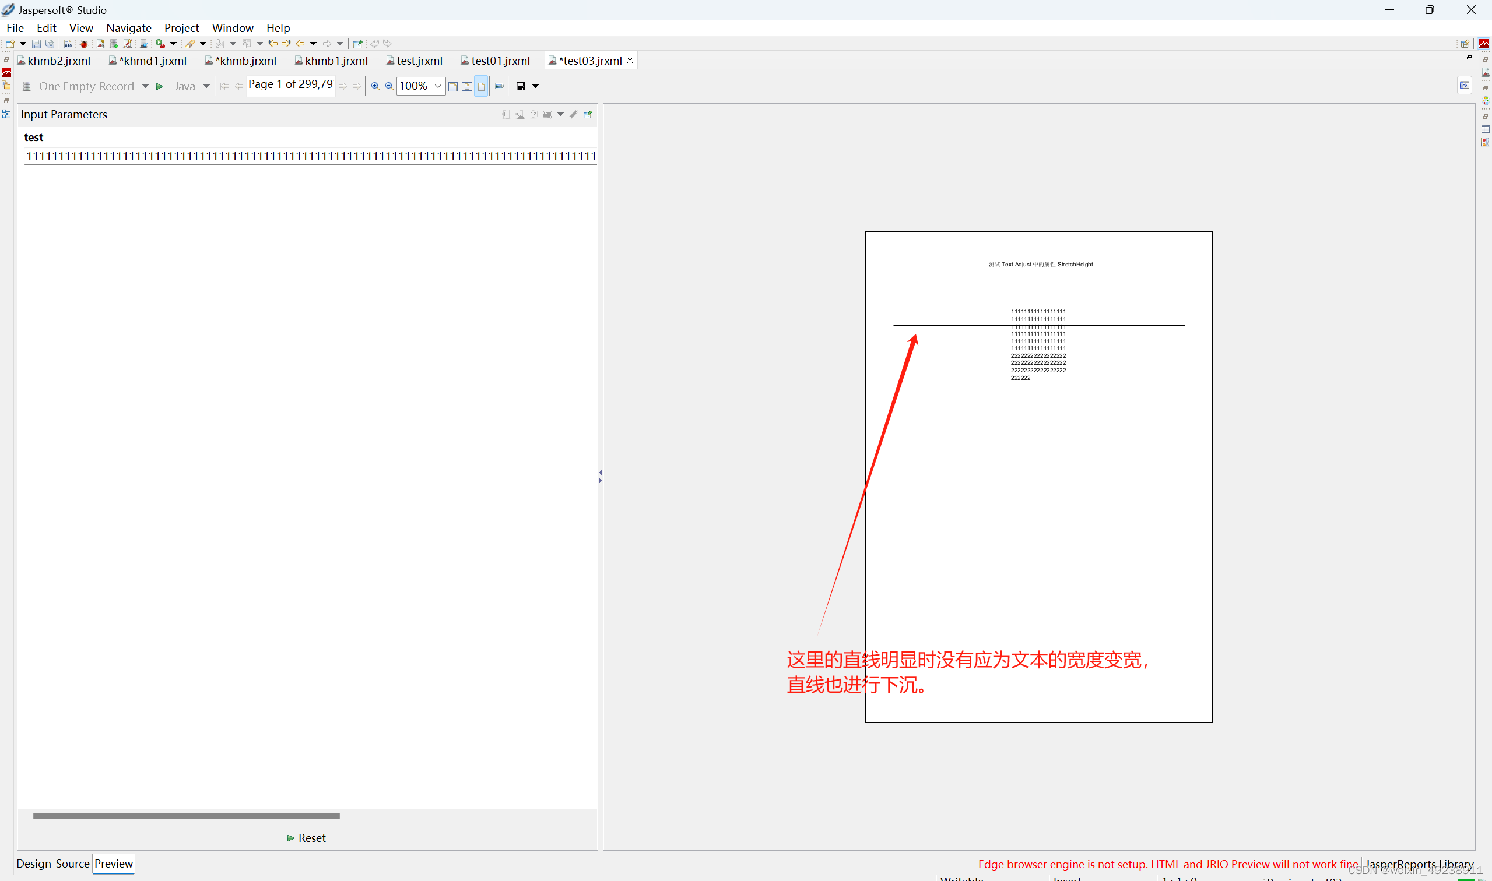The width and height of the screenshot is (1492, 881).
Task: Click the Save floppy icon in main toolbar
Action: tap(36, 44)
